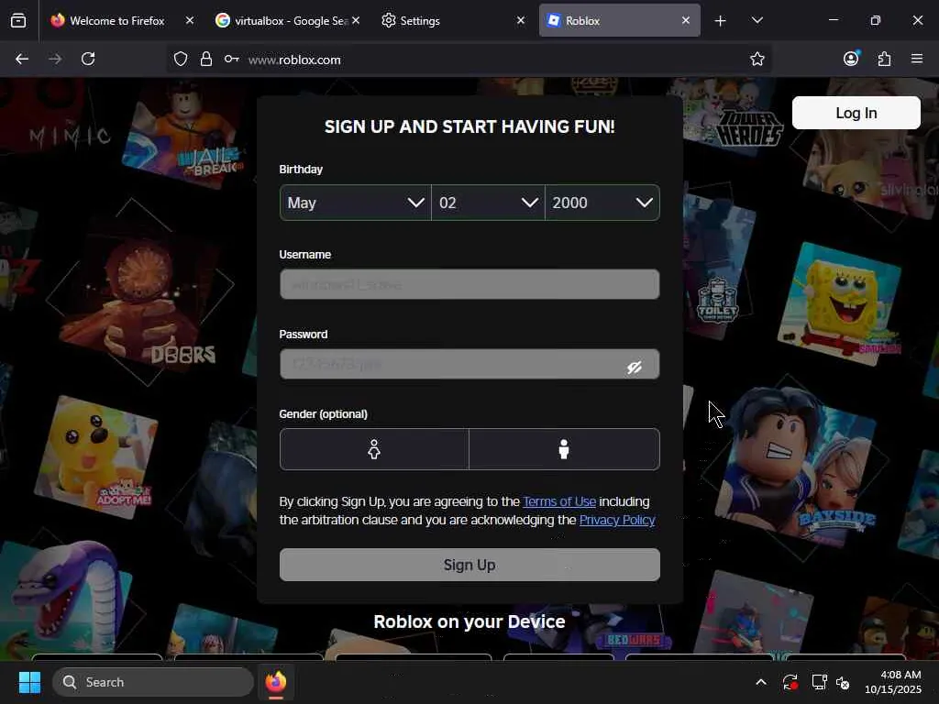Close the Welcome to Firefox tab
Viewport: 939px width, 704px height.
point(190,20)
